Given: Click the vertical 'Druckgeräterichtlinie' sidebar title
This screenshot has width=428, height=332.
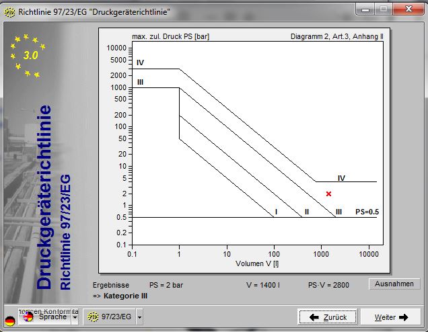Looking at the screenshot, I should tap(44, 197).
